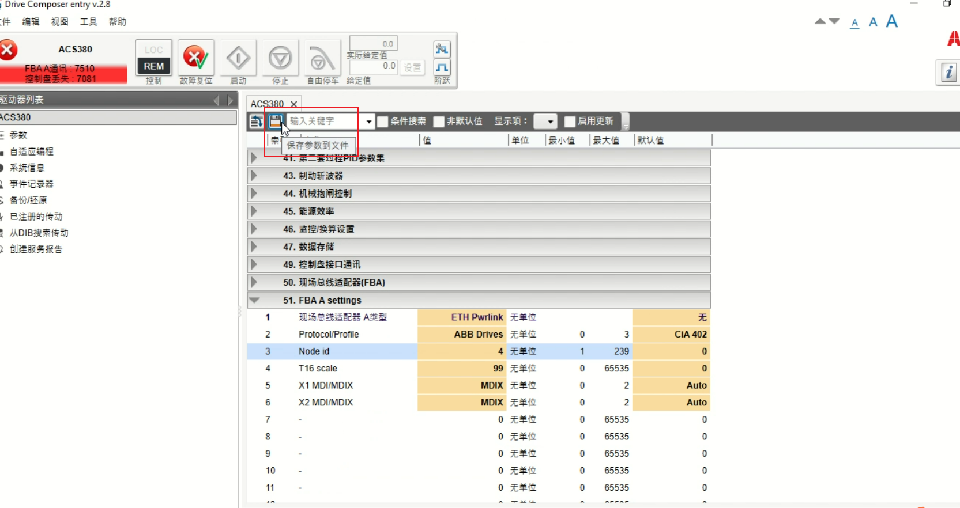Open 已注册的传动 in the side panel

(36, 217)
